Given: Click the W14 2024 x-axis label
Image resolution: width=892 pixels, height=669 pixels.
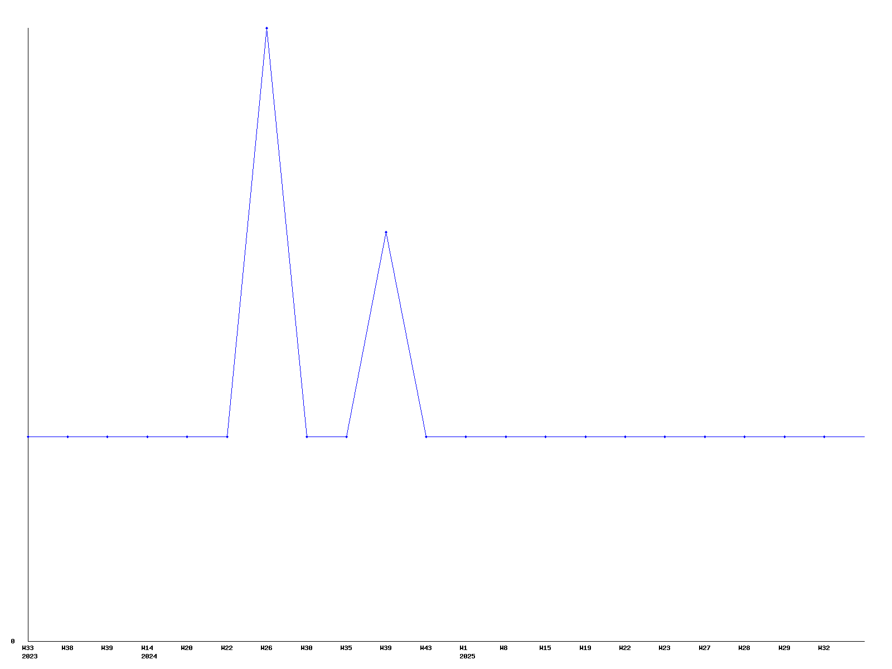Looking at the screenshot, I should coord(148,652).
